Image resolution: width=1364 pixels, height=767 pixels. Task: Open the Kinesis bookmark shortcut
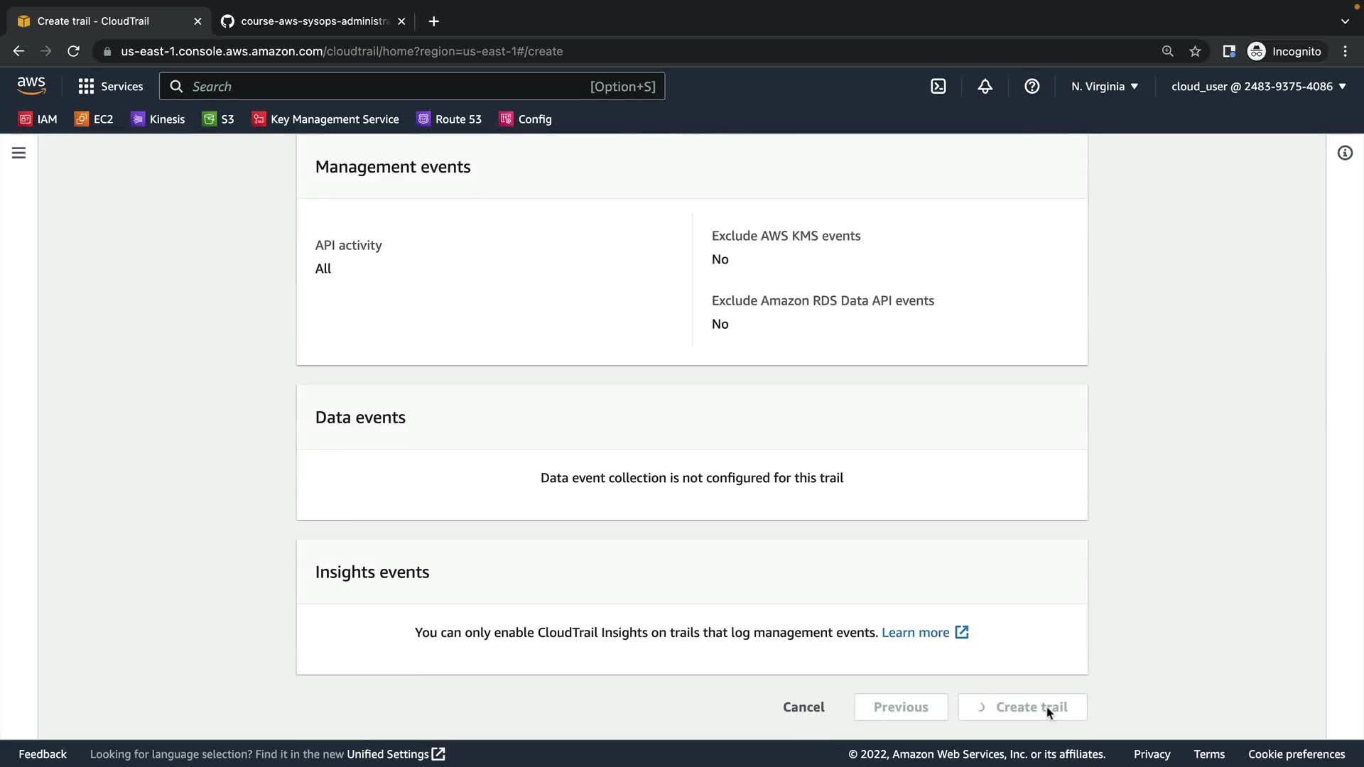[x=158, y=119]
